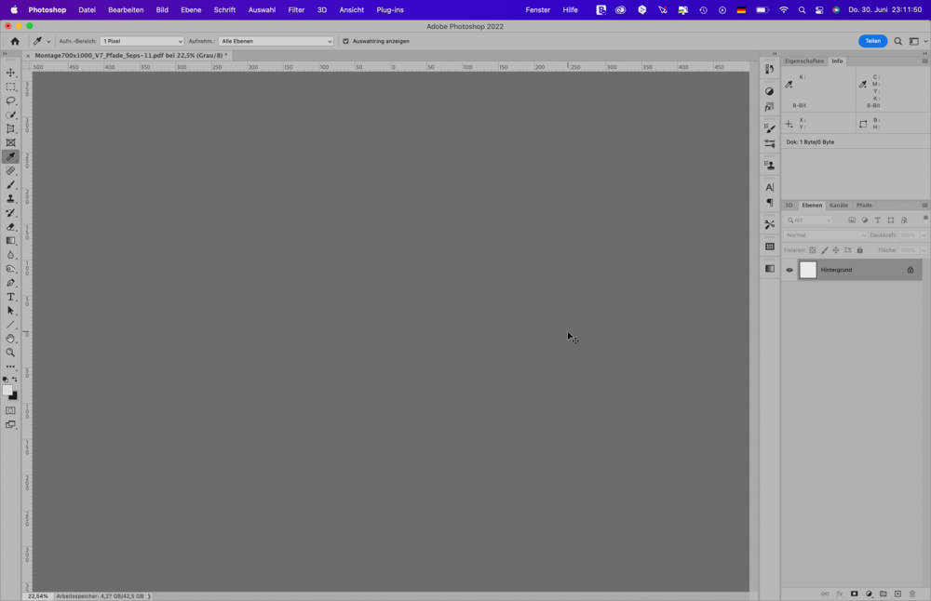Add a layer mask from panel footer

[x=854, y=594]
